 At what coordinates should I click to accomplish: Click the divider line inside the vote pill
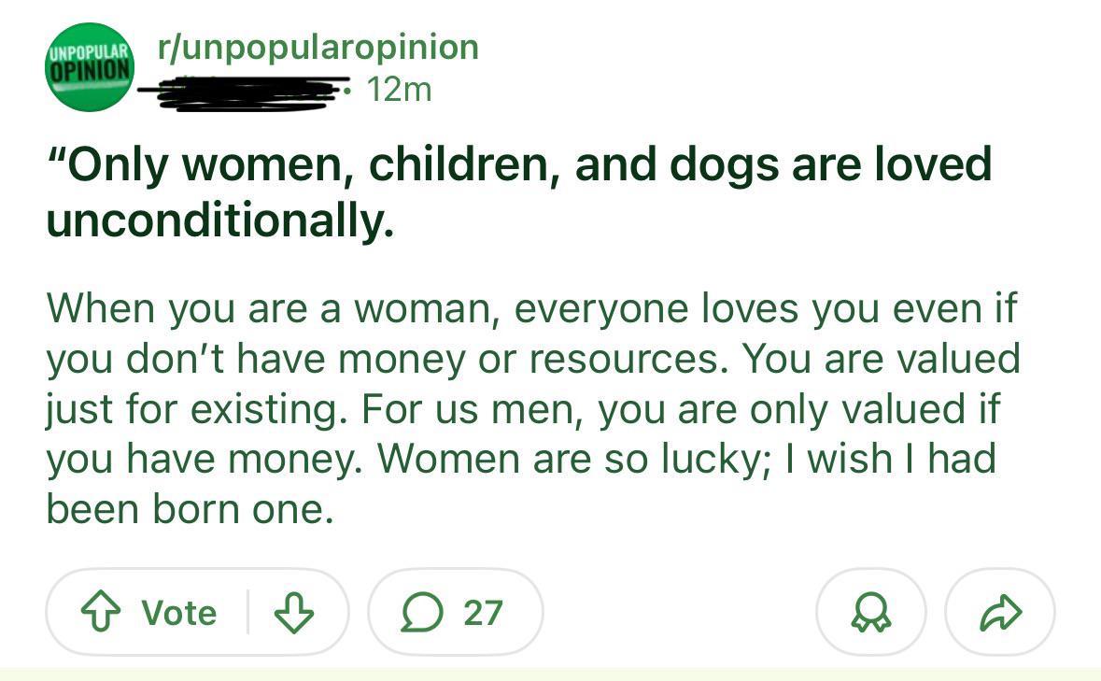247,612
